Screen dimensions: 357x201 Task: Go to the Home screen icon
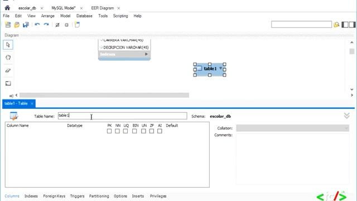(x=7, y=8)
